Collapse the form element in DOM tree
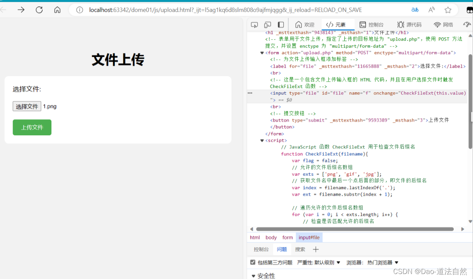 [x=262, y=53]
